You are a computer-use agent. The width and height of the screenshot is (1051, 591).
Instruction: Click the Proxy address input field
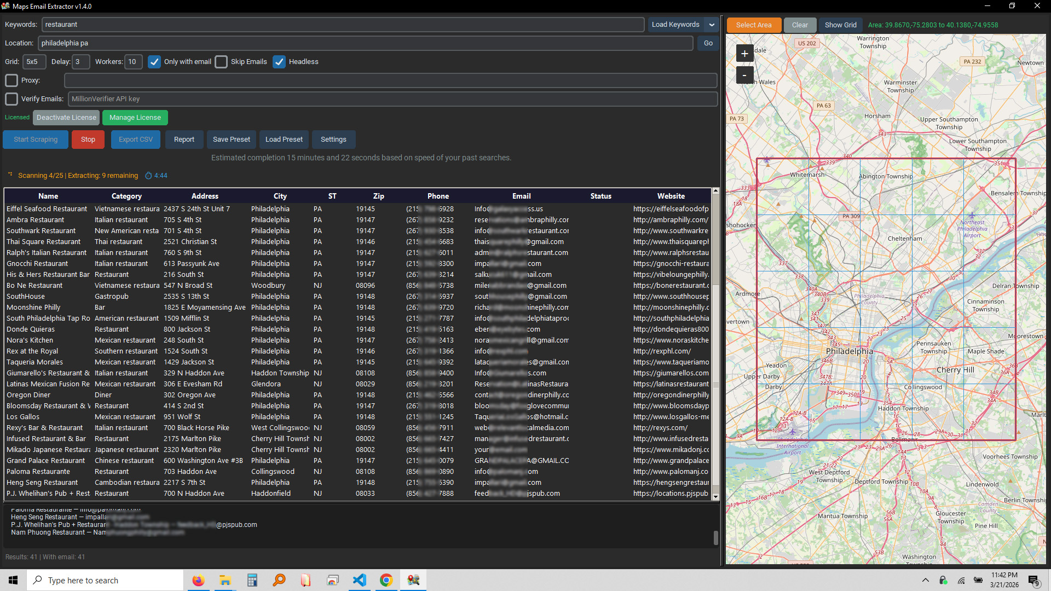coord(390,80)
